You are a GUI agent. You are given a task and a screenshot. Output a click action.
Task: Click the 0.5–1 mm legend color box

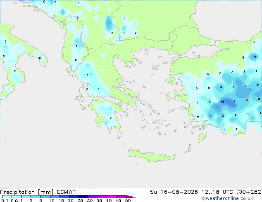[x=17, y=197]
